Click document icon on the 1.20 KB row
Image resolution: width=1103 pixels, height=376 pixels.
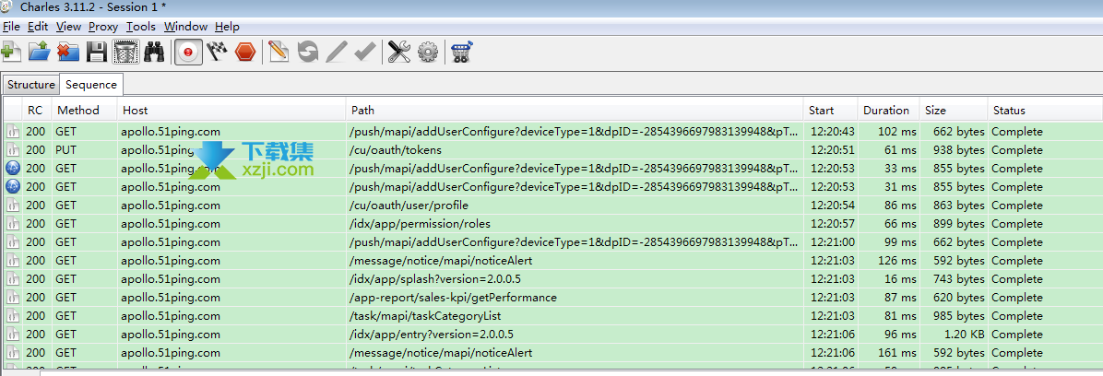tap(13, 334)
